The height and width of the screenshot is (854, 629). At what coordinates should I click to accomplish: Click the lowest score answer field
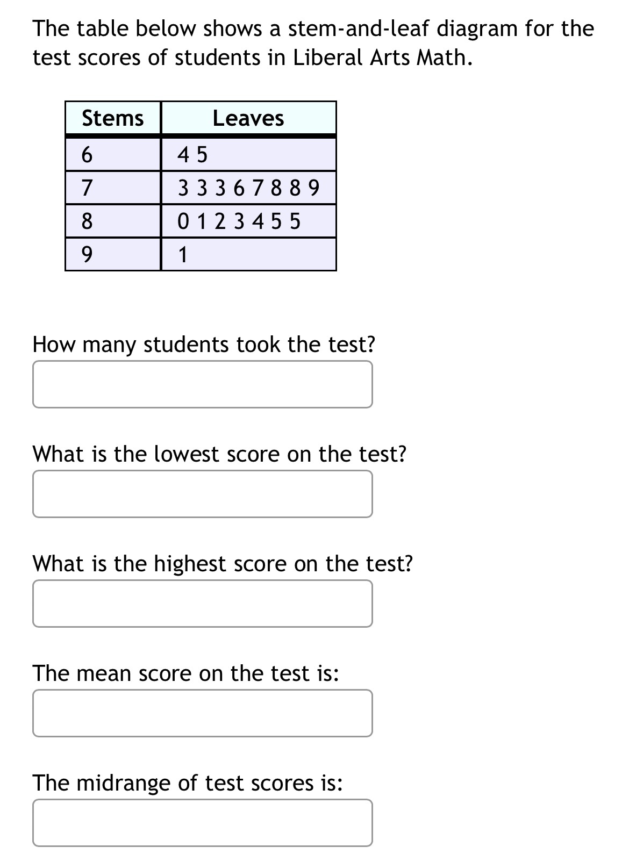[x=203, y=493]
